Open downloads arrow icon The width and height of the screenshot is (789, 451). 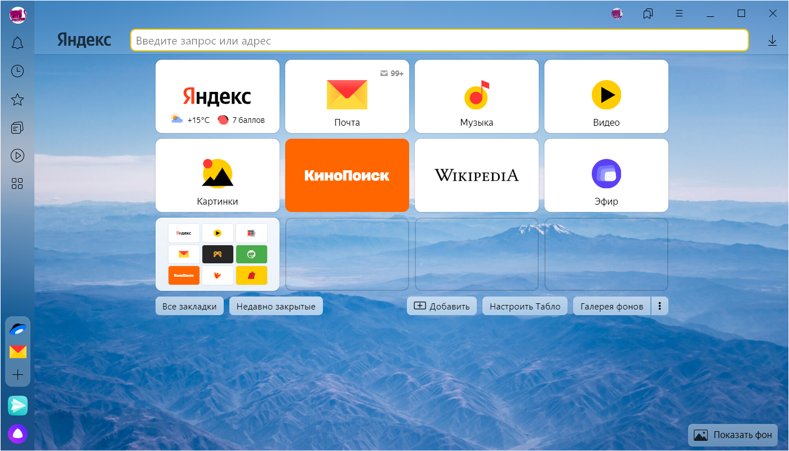772,41
